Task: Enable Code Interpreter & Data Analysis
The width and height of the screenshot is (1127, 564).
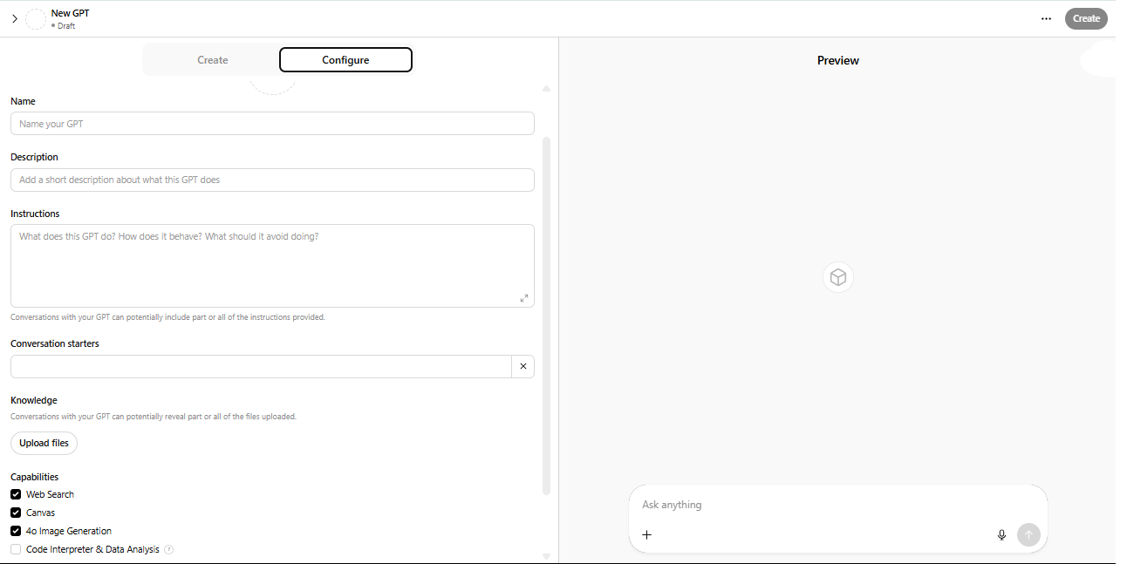Action: click(16, 550)
